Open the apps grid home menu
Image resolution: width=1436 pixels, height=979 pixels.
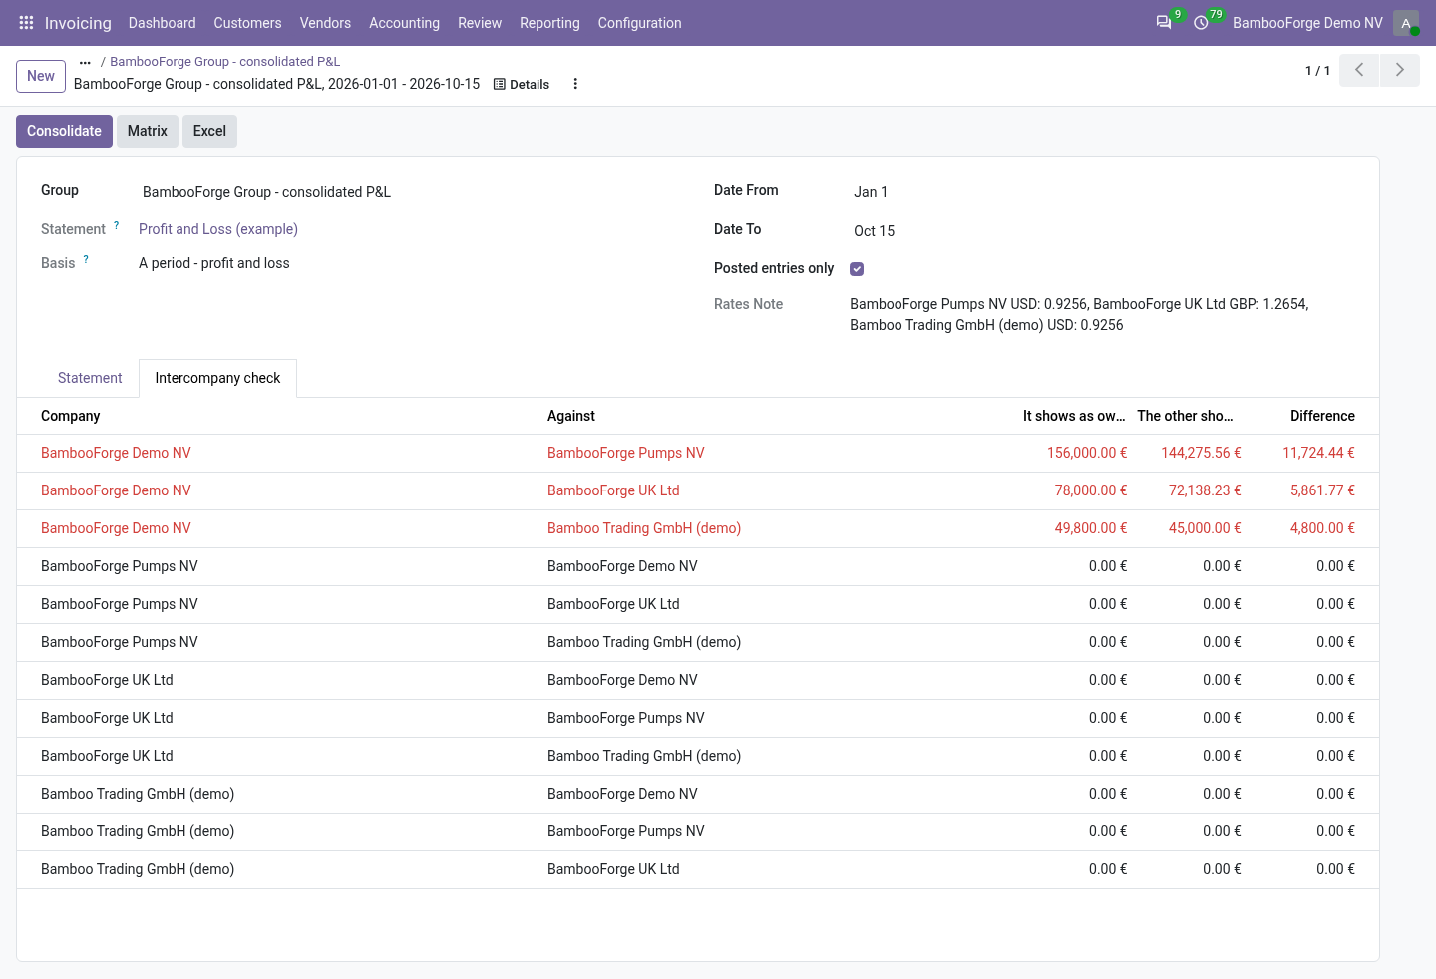coord(27,23)
